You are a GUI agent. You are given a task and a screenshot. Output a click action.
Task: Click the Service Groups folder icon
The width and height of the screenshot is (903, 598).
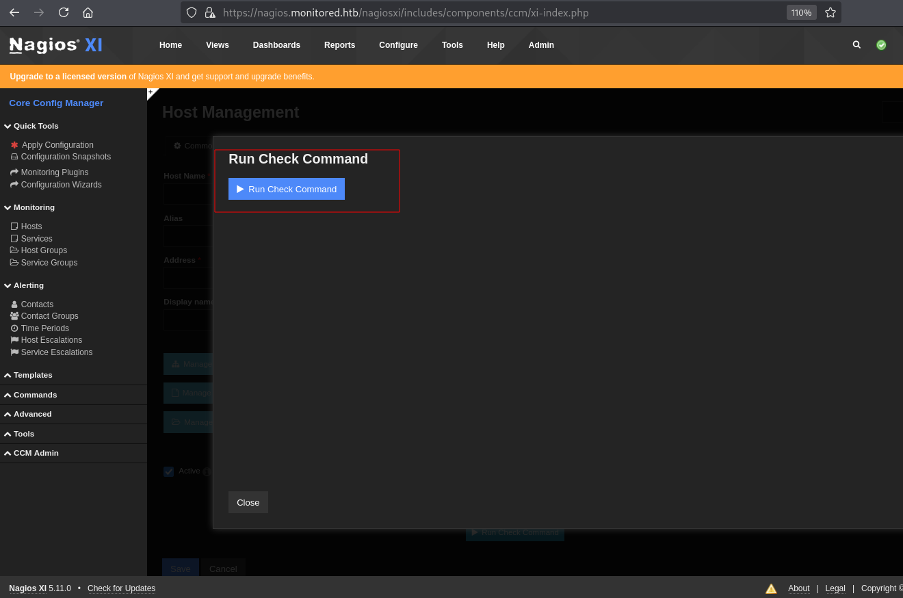[x=14, y=263]
